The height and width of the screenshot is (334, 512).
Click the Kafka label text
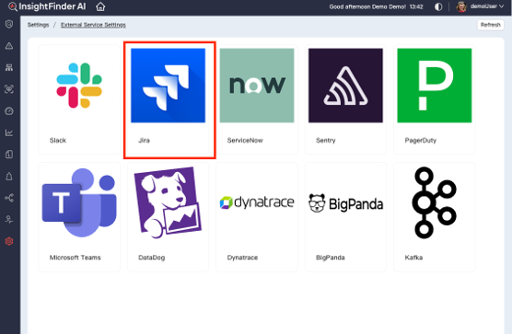tap(413, 258)
